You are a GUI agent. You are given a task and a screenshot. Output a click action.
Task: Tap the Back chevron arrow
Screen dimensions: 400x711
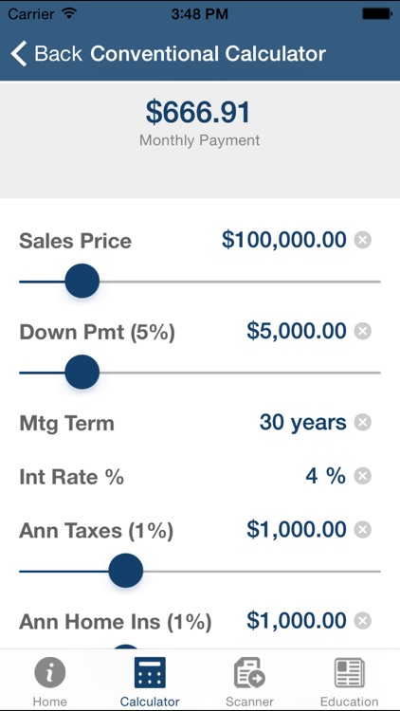point(19,53)
